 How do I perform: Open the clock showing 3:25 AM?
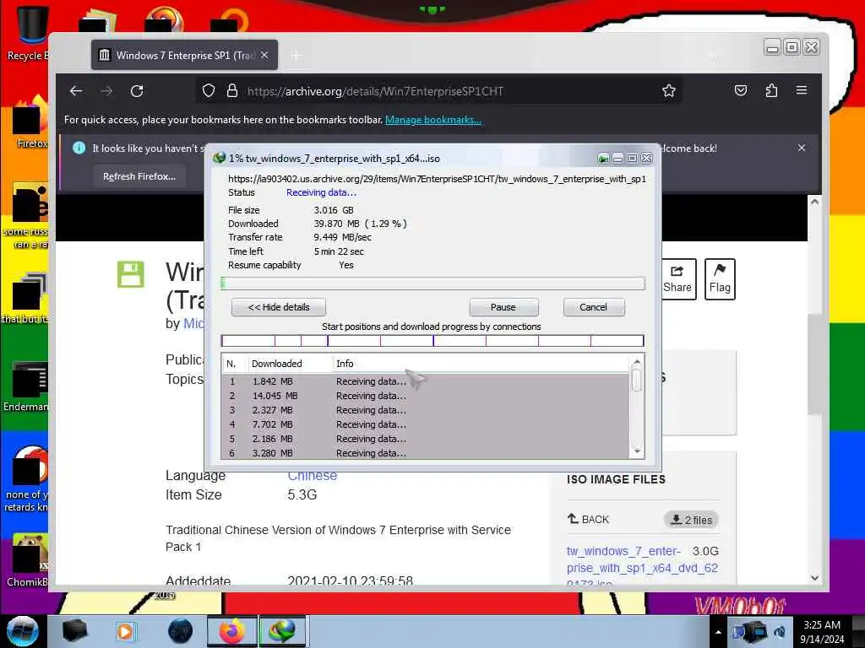(x=822, y=632)
